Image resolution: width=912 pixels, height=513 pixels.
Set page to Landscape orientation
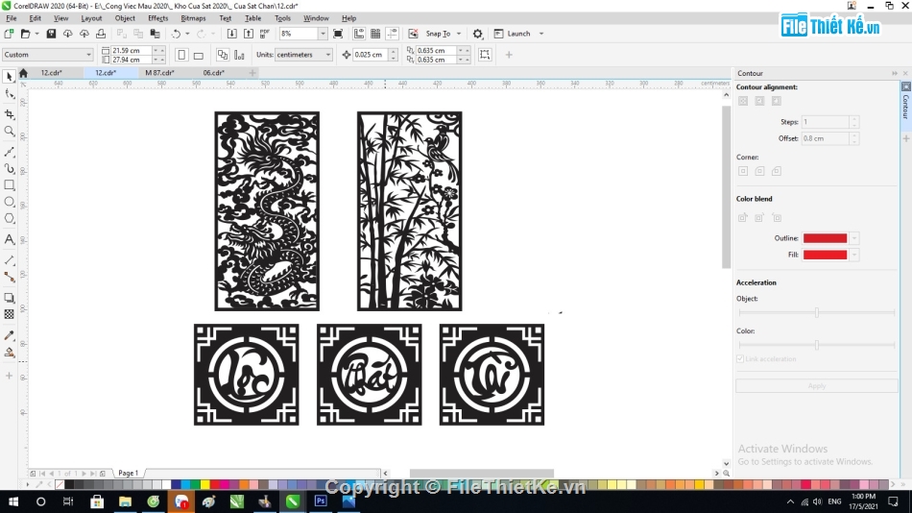(x=199, y=55)
